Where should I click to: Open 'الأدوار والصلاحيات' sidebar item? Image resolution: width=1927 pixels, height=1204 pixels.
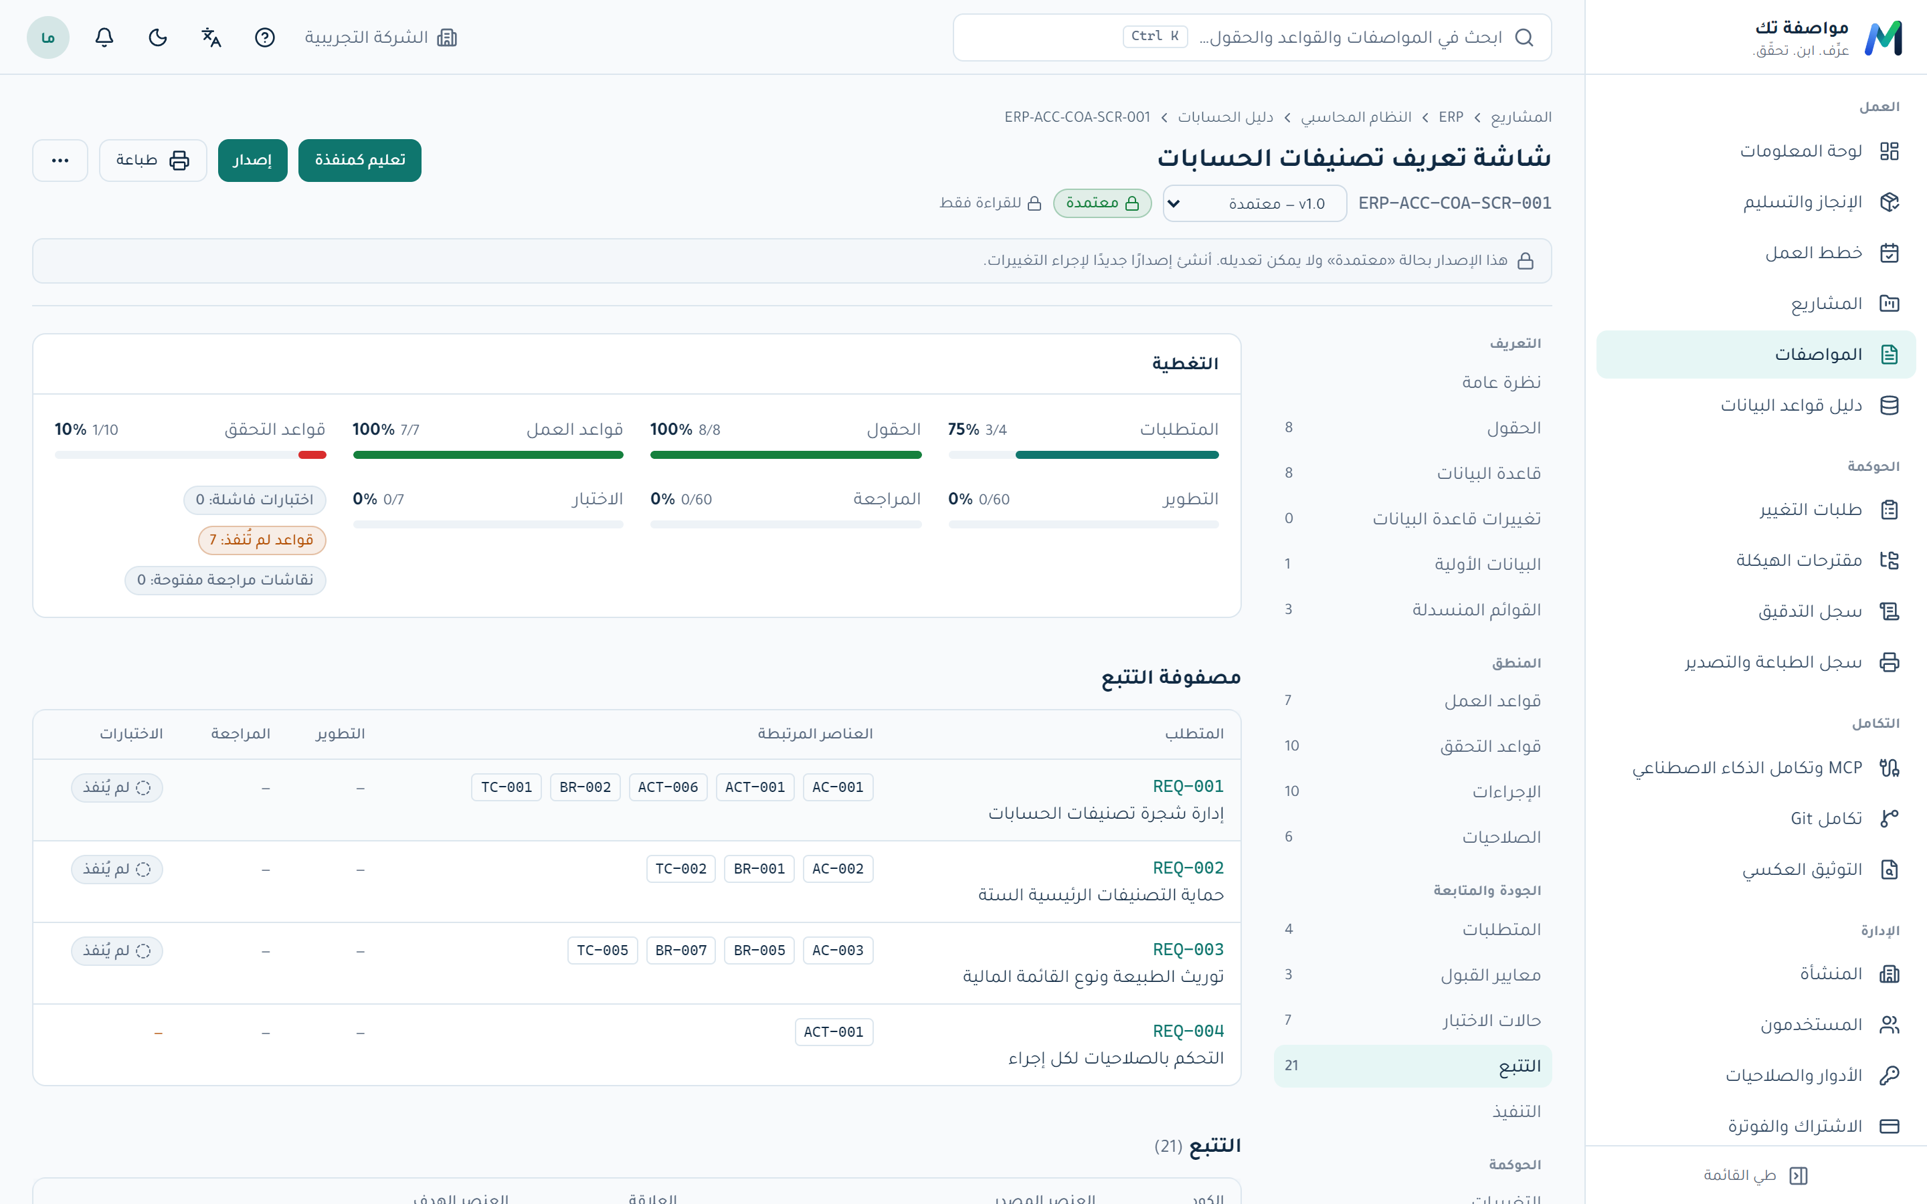(x=1756, y=1076)
